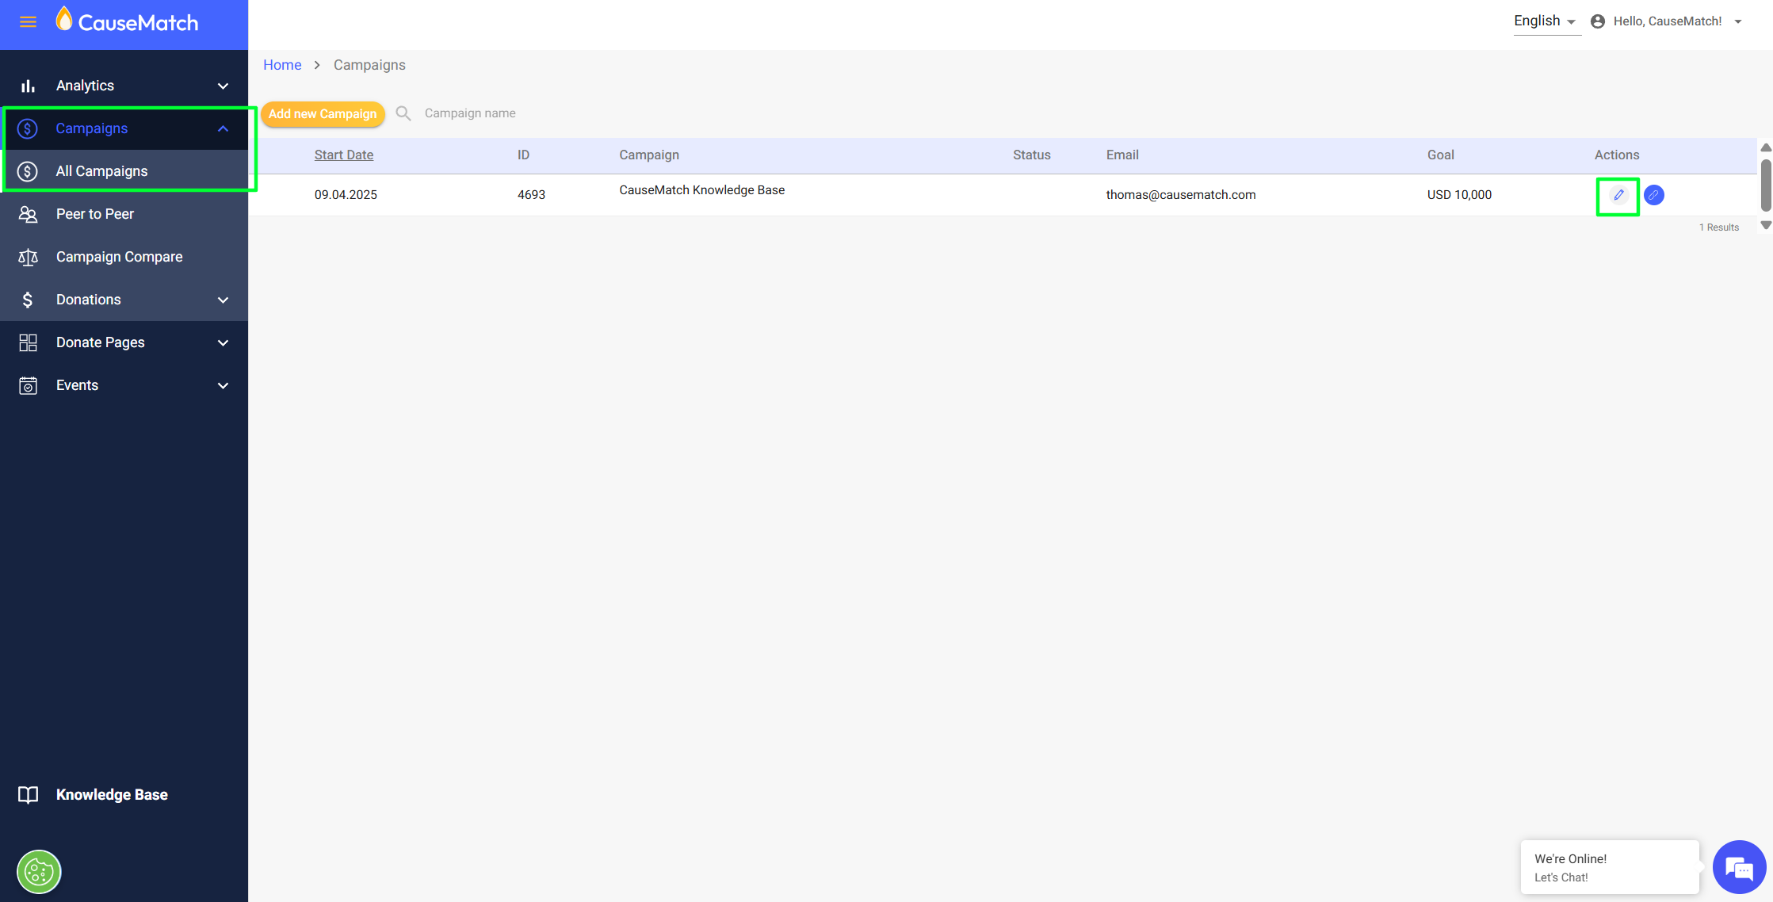Image resolution: width=1773 pixels, height=902 pixels.
Task: Go to All Campaigns submenu
Action: coord(101,171)
